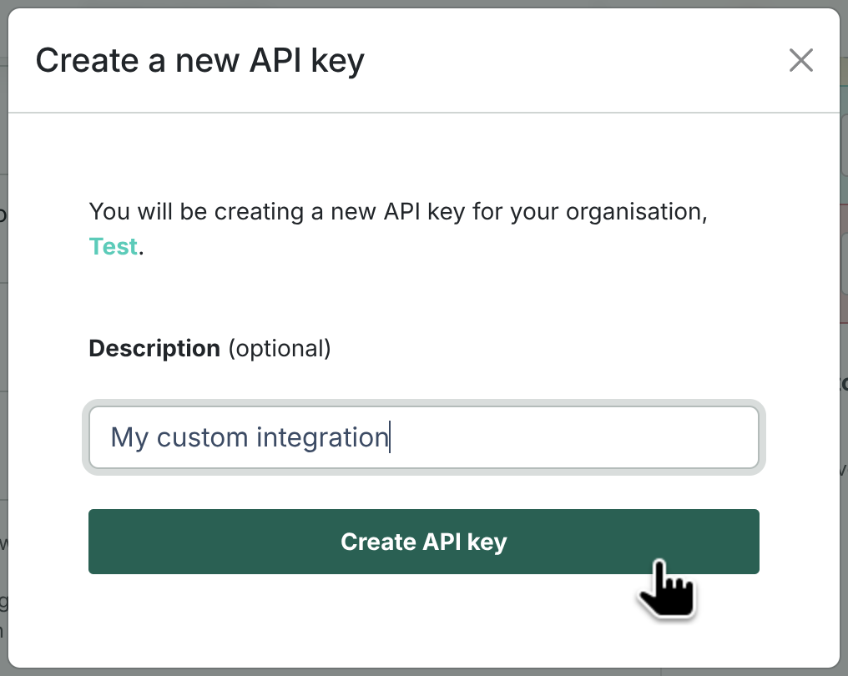This screenshot has width=848, height=676.
Task: Close the Create a new API key dialog
Action: [x=800, y=60]
